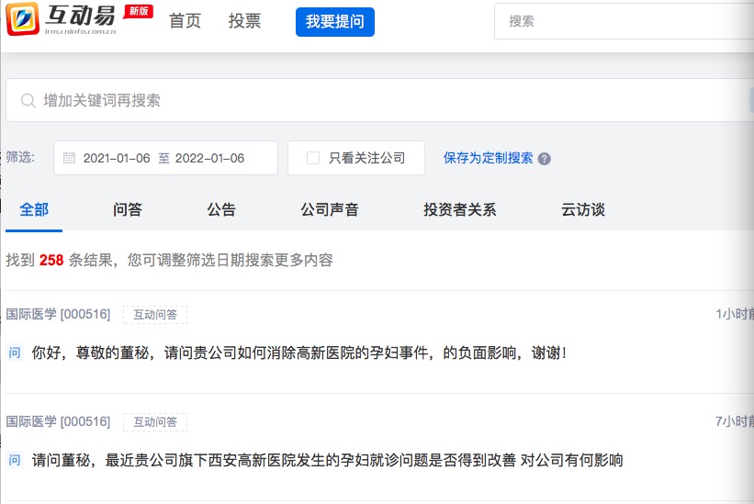Open the end date 2022-01-06 picker
Screen dimensions: 754x504
[209, 158]
